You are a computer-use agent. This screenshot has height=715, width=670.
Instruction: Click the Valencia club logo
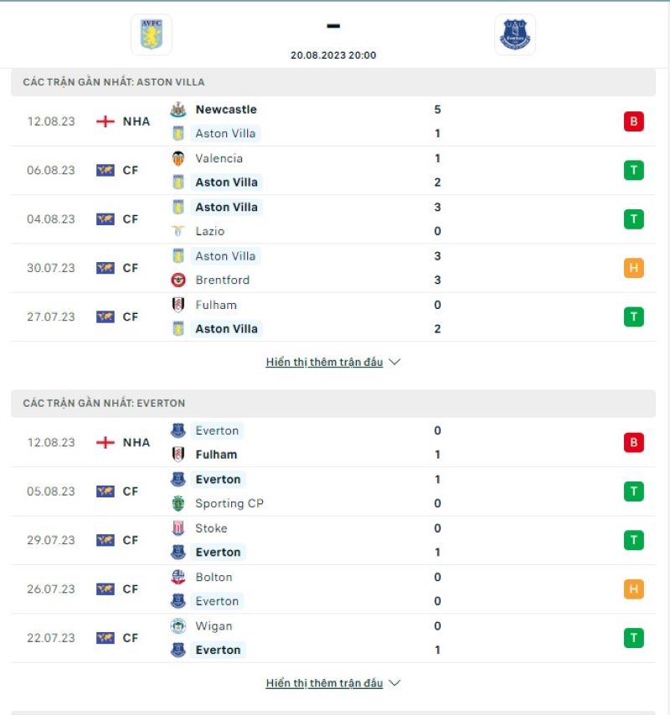click(x=179, y=158)
